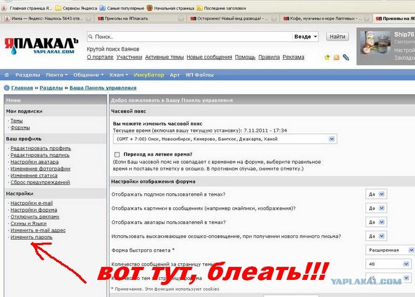Open the Отключить рекламу link

pos(35,217)
